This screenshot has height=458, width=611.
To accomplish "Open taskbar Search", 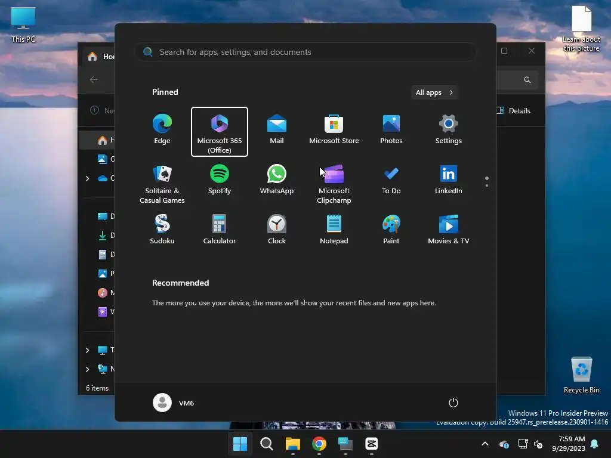I will (x=267, y=444).
